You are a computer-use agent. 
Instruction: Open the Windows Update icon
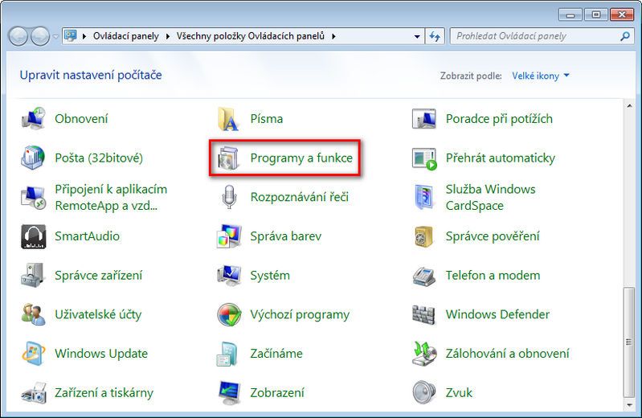33,353
